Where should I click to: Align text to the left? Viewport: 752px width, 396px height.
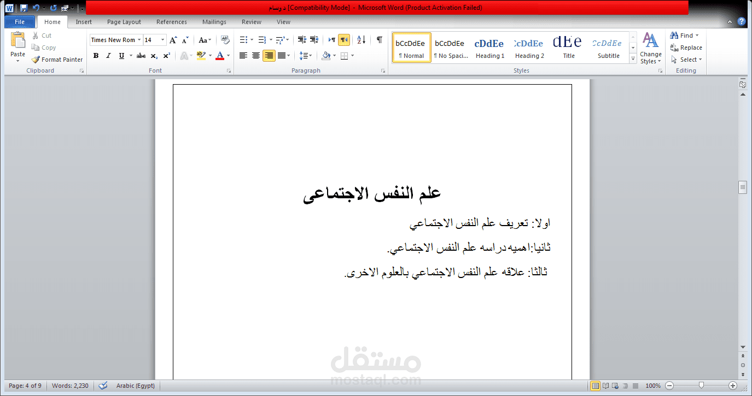point(243,56)
